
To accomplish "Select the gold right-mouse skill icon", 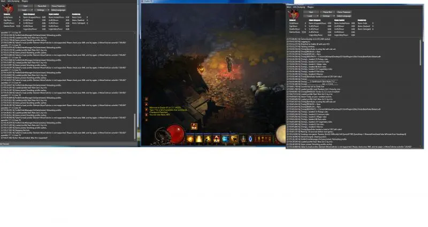I will click(x=234, y=139).
